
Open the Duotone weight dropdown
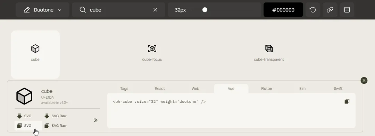(43, 10)
